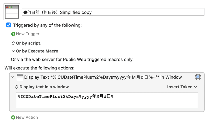
Task: Open the Insert Token dropdown
Action: [x=182, y=87]
